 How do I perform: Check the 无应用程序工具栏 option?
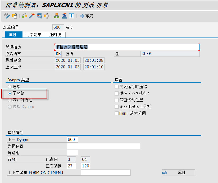[117, 107]
